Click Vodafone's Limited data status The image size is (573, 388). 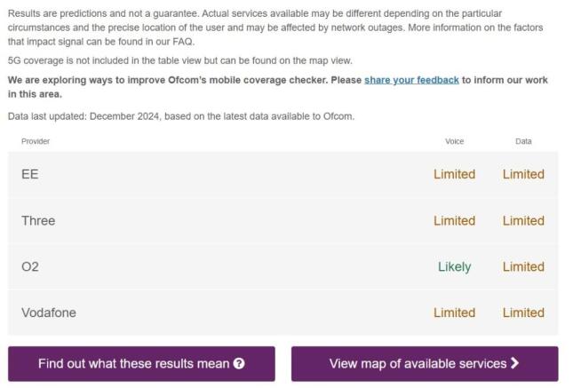point(523,313)
